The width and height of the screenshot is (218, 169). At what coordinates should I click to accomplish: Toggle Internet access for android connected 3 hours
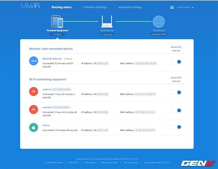coord(176,110)
